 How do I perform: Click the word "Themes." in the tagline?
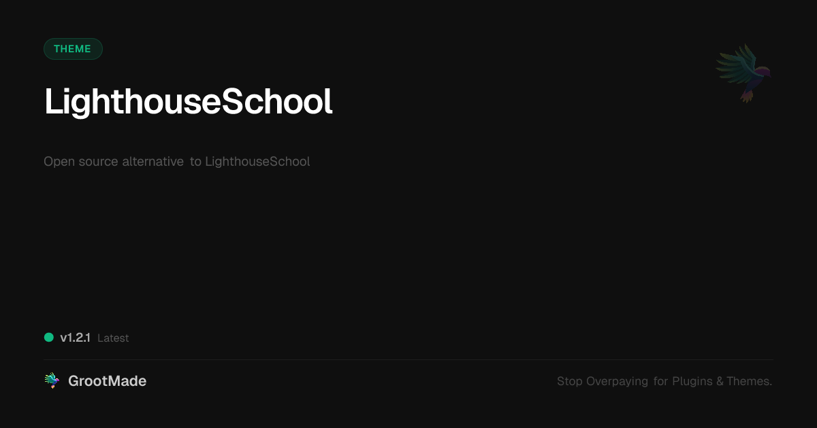tap(749, 381)
